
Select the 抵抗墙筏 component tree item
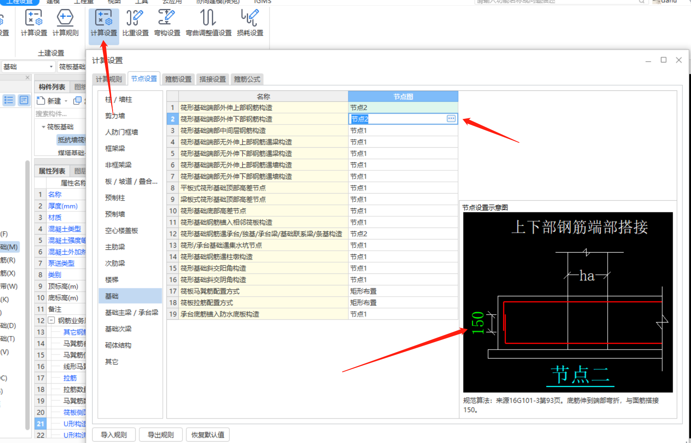click(71, 140)
